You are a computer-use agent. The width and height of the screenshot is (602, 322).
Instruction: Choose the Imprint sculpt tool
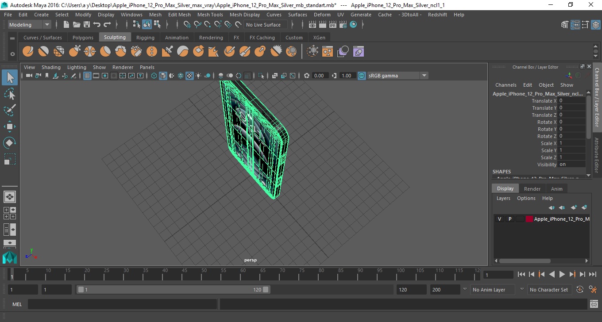click(x=167, y=51)
